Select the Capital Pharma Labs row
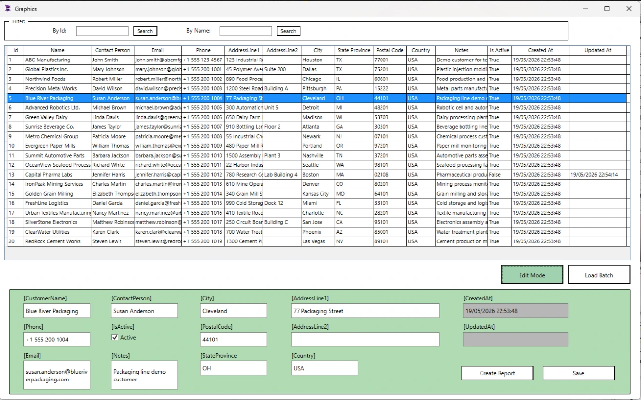This screenshot has height=400, width=641. (317, 175)
